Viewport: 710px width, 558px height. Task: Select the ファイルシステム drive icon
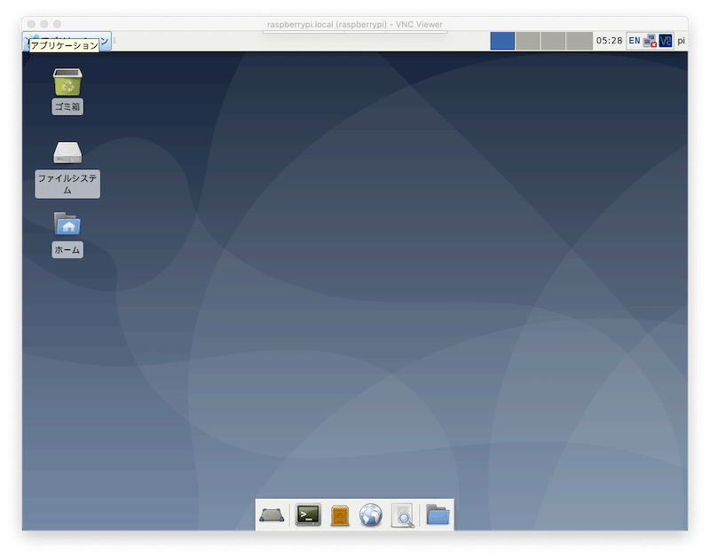point(67,153)
